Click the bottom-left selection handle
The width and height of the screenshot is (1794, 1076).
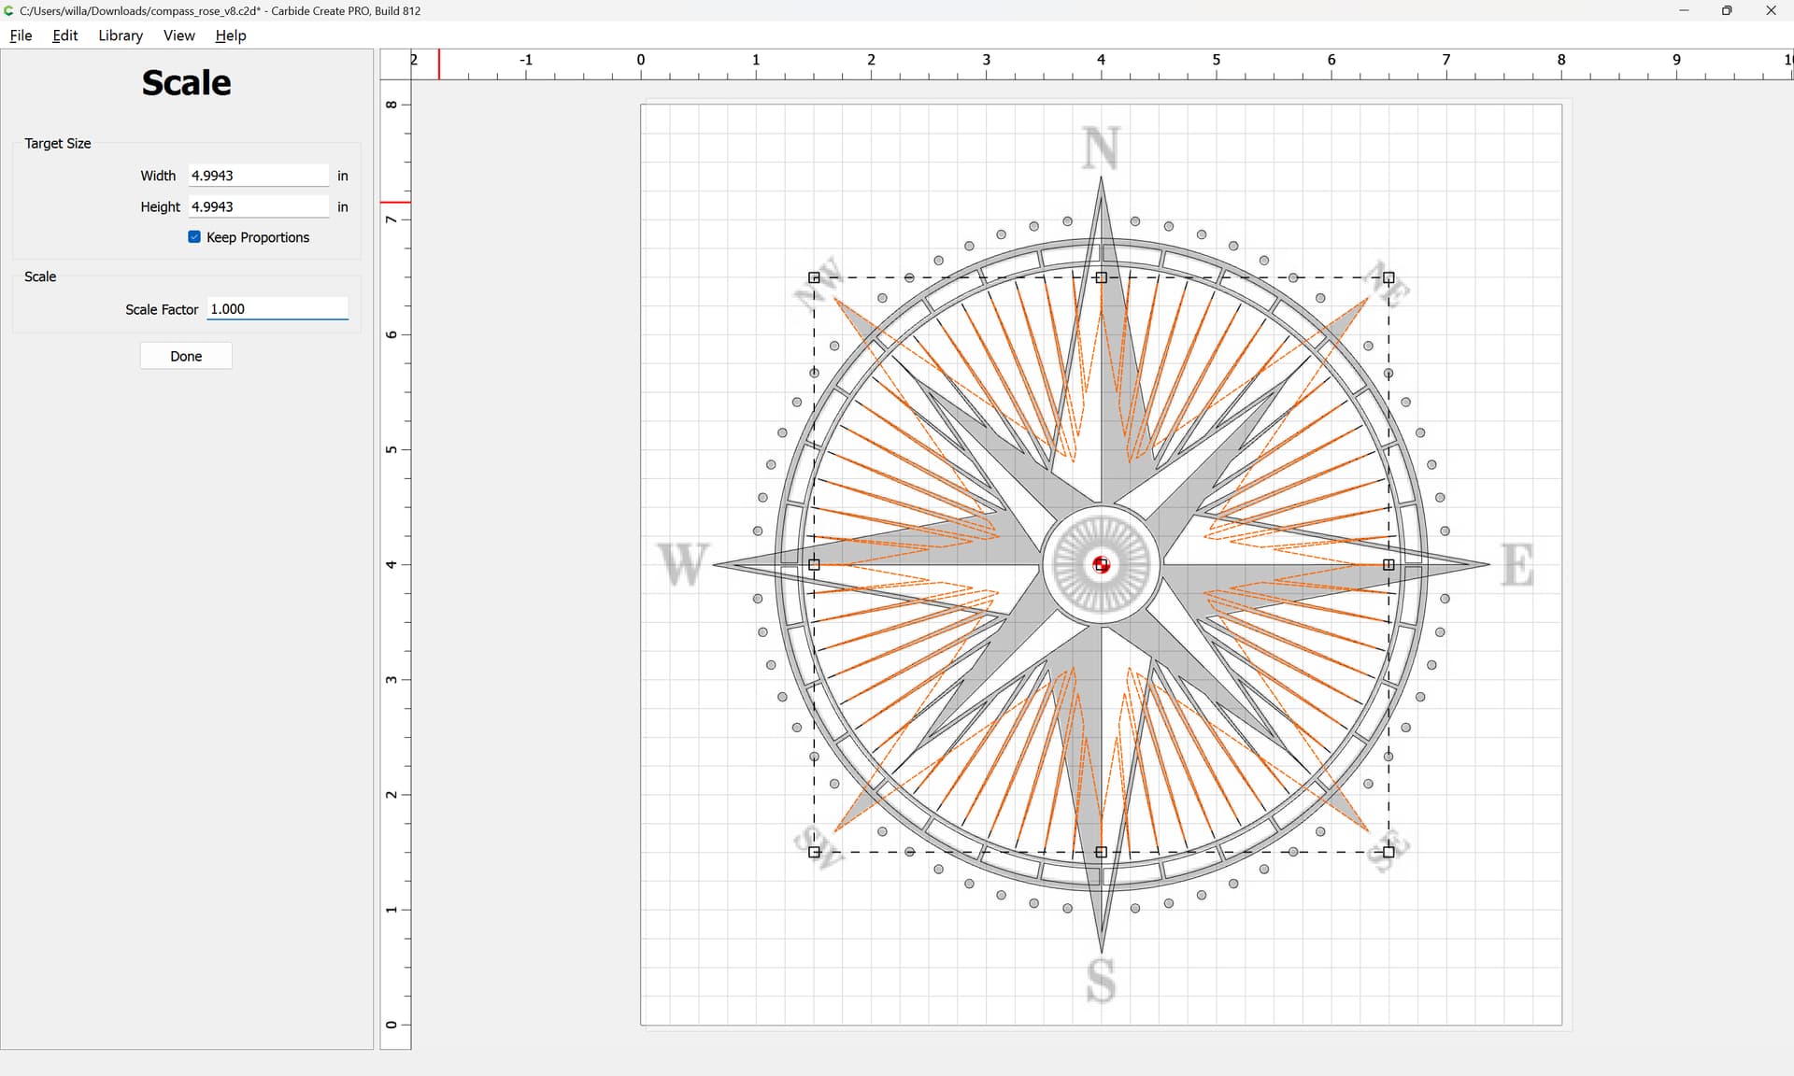814,852
